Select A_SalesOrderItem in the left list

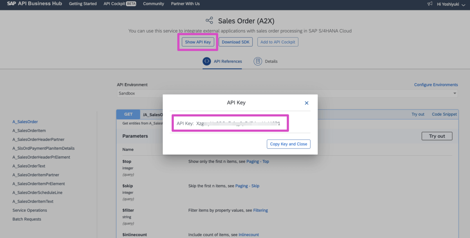tap(29, 131)
